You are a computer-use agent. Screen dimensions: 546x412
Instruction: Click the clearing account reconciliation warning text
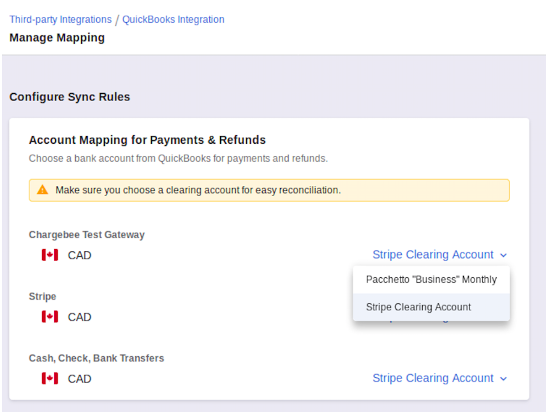[x=198, y=190]
